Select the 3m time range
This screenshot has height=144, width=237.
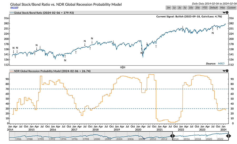pyautogui.click(x=169, y=8)
